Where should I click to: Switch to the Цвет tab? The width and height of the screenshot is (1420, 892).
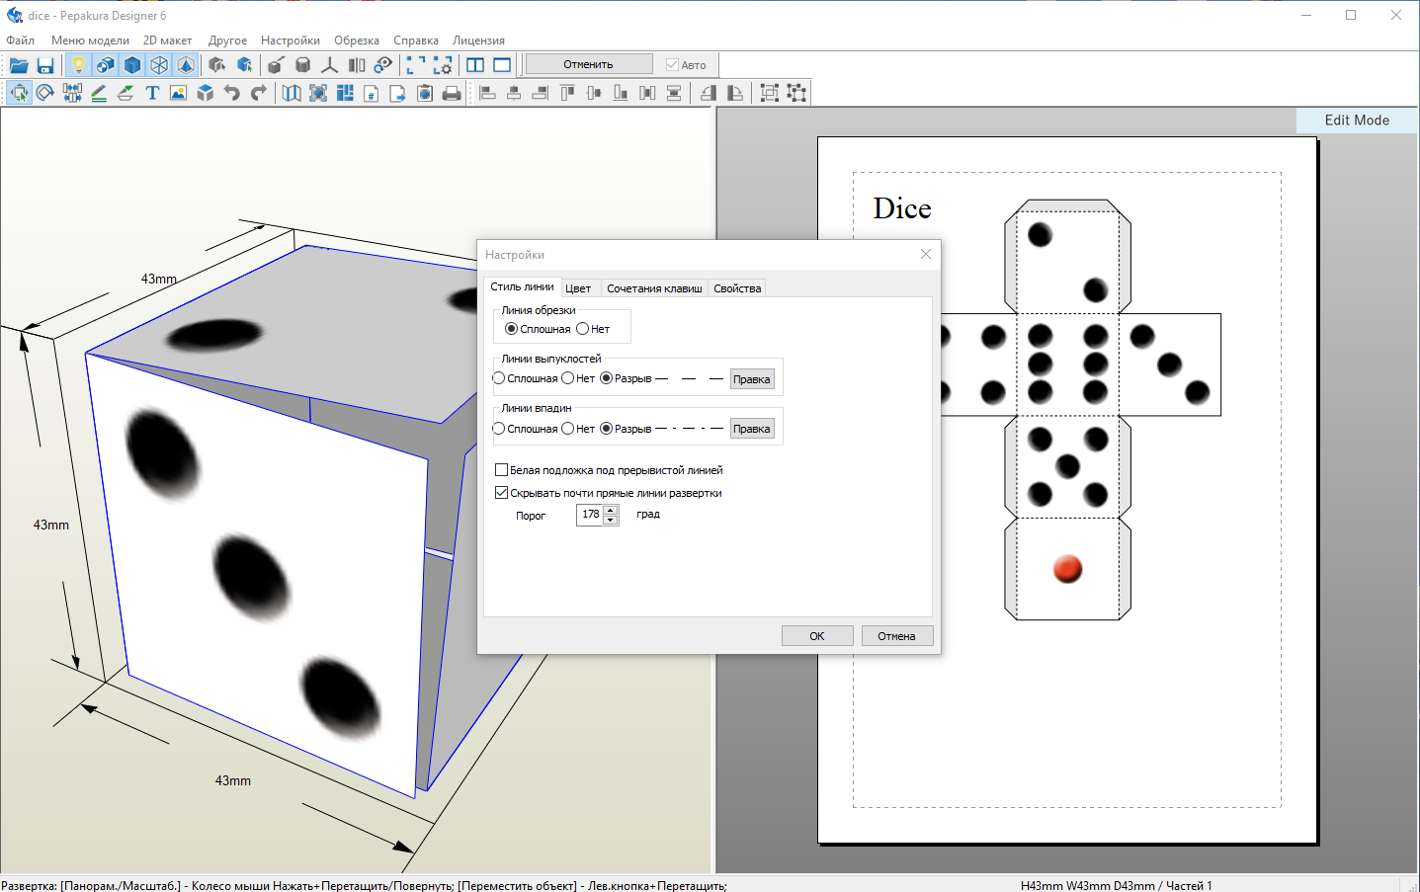(x=578, y=288)
